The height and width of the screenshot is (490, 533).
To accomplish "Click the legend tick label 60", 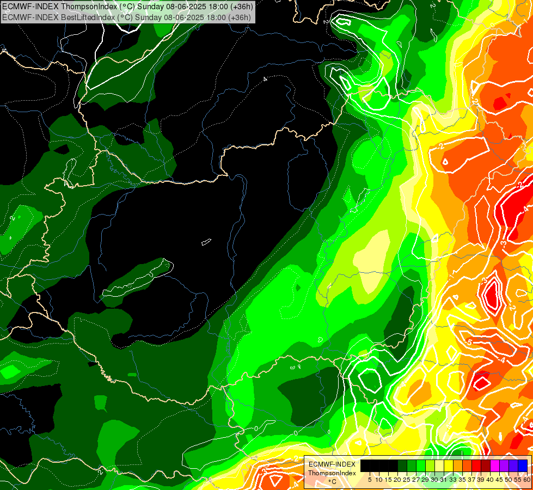I will tap(527, 480).
